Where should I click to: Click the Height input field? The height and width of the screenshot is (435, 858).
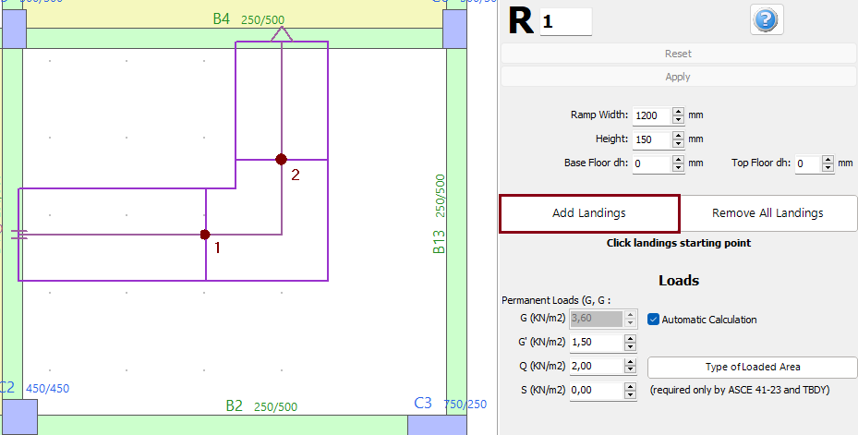point(650,139)
